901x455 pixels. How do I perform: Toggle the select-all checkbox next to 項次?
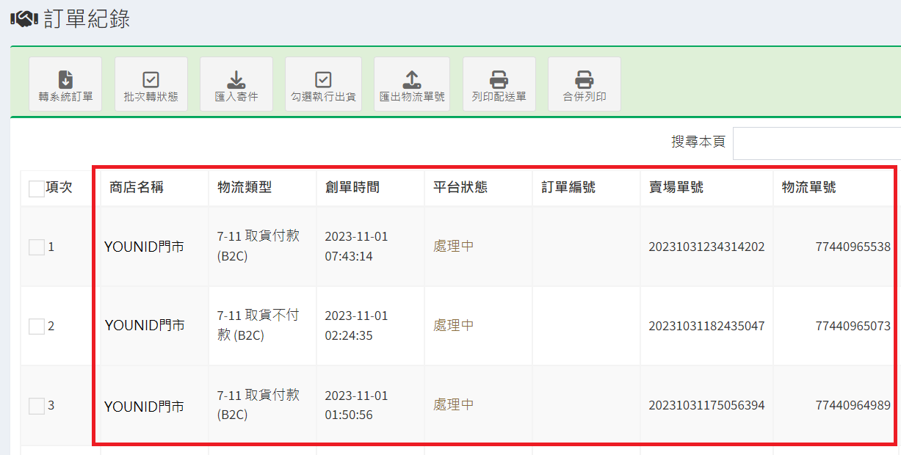coord(37,189)
